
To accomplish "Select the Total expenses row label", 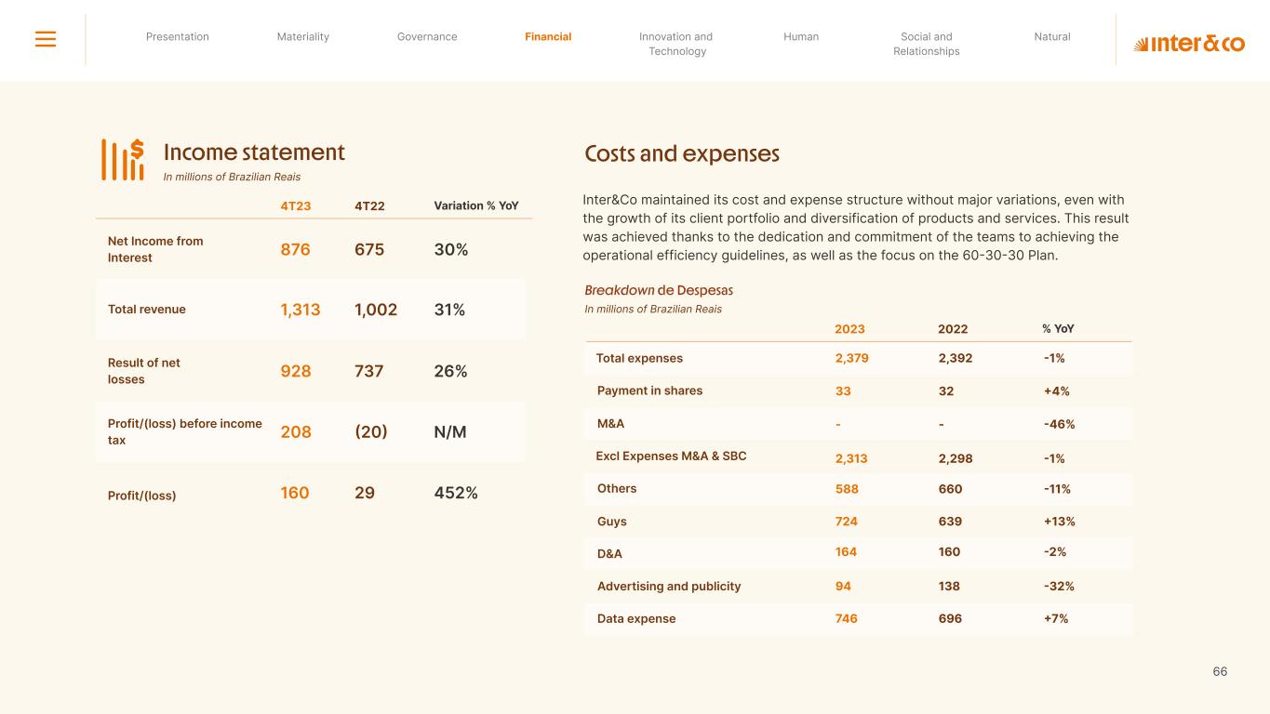I will point(639,358).
